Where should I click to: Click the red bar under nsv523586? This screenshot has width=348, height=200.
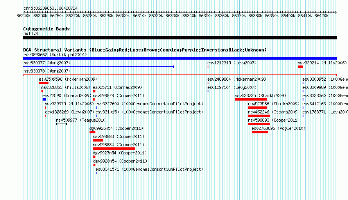[258, 108]
